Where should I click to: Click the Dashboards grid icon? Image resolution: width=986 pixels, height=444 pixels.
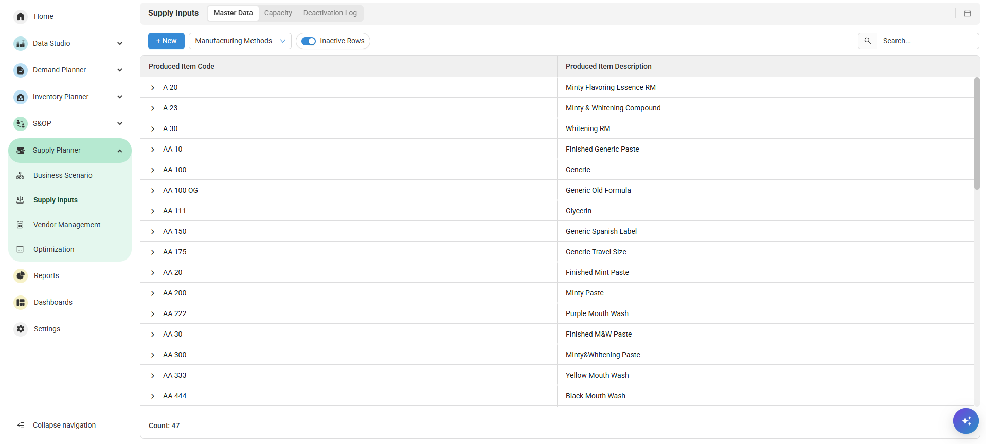[21, 302]
